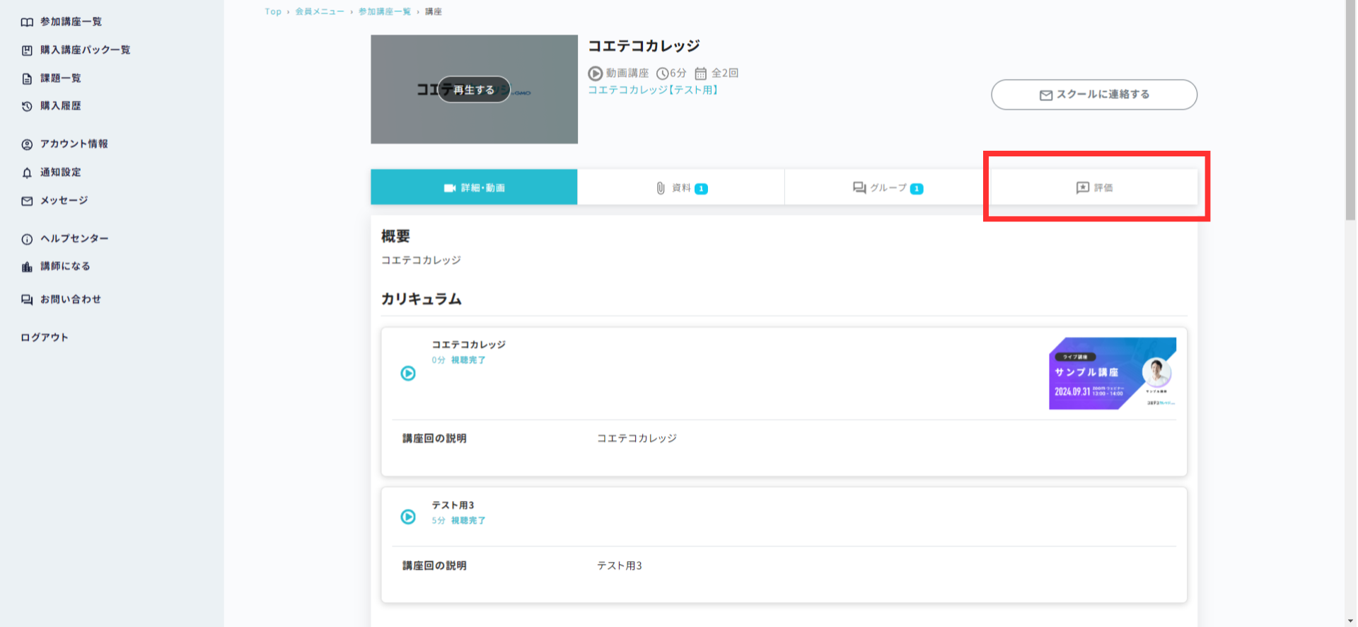
Task: Open the グループ tab
Action: point(887,188)
